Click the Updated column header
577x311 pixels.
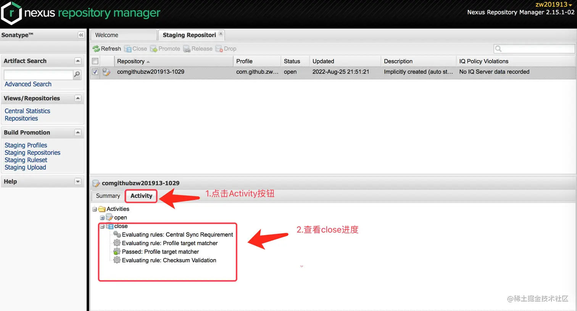tap(345, 61)
